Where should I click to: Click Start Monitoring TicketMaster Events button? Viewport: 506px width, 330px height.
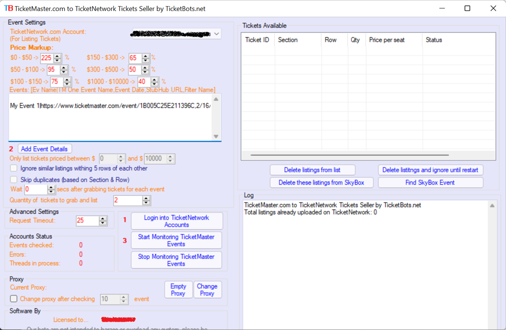(x=176, y=240)
